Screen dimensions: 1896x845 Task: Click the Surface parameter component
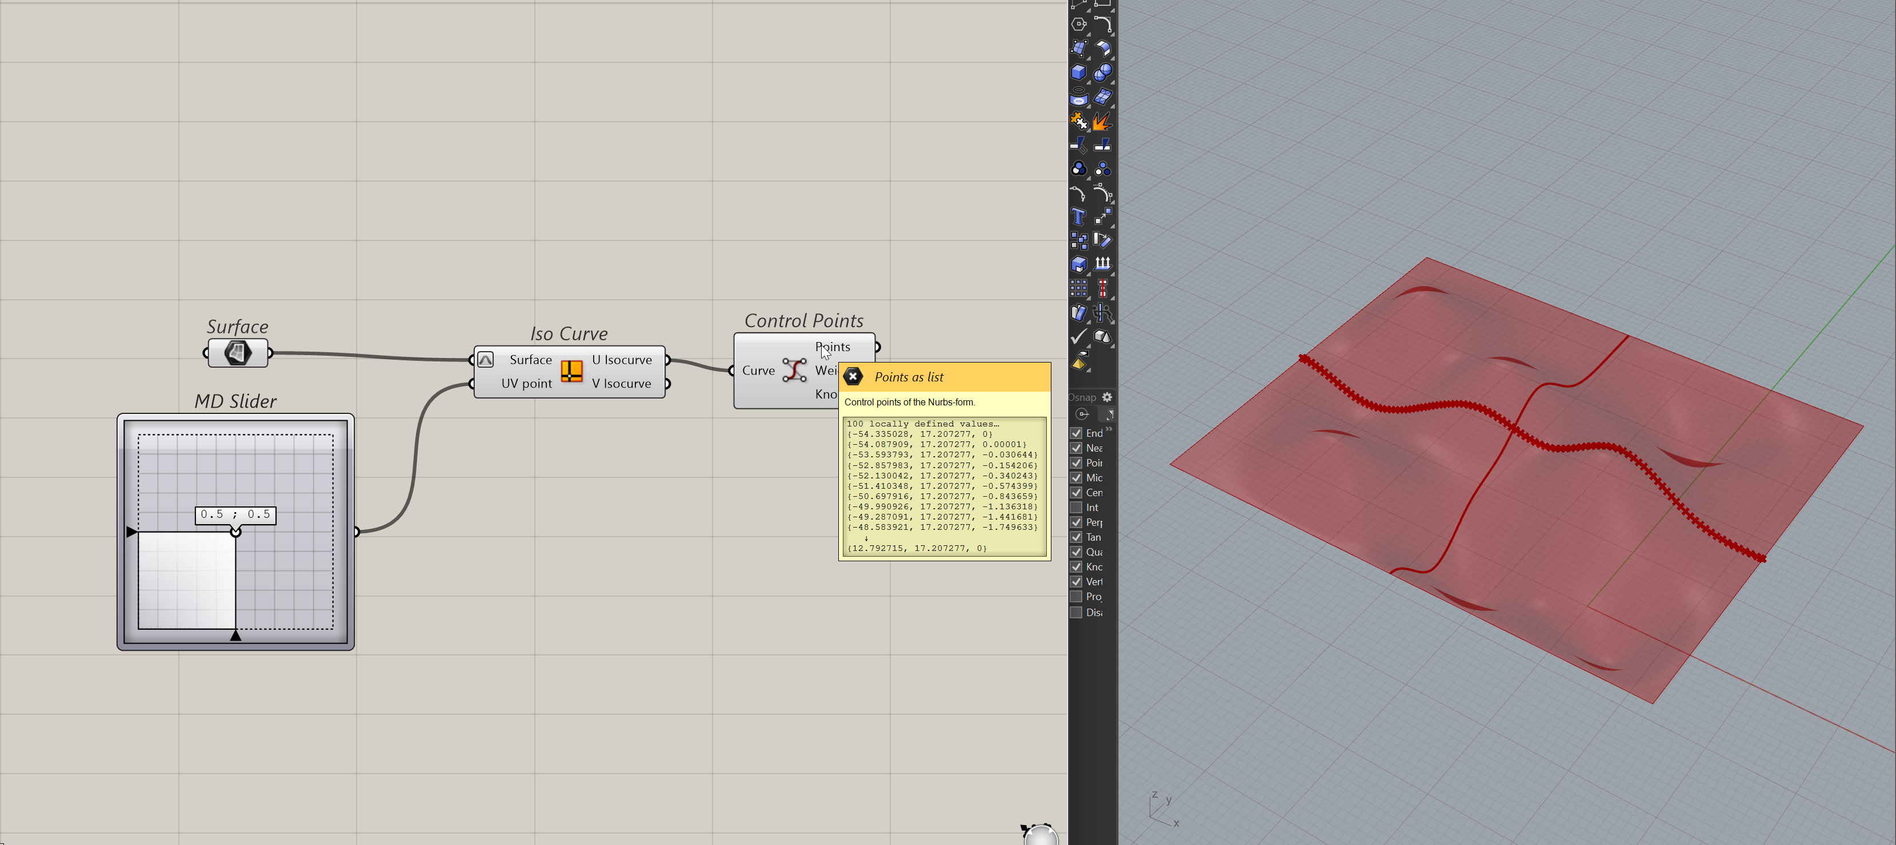pos(238,353)
